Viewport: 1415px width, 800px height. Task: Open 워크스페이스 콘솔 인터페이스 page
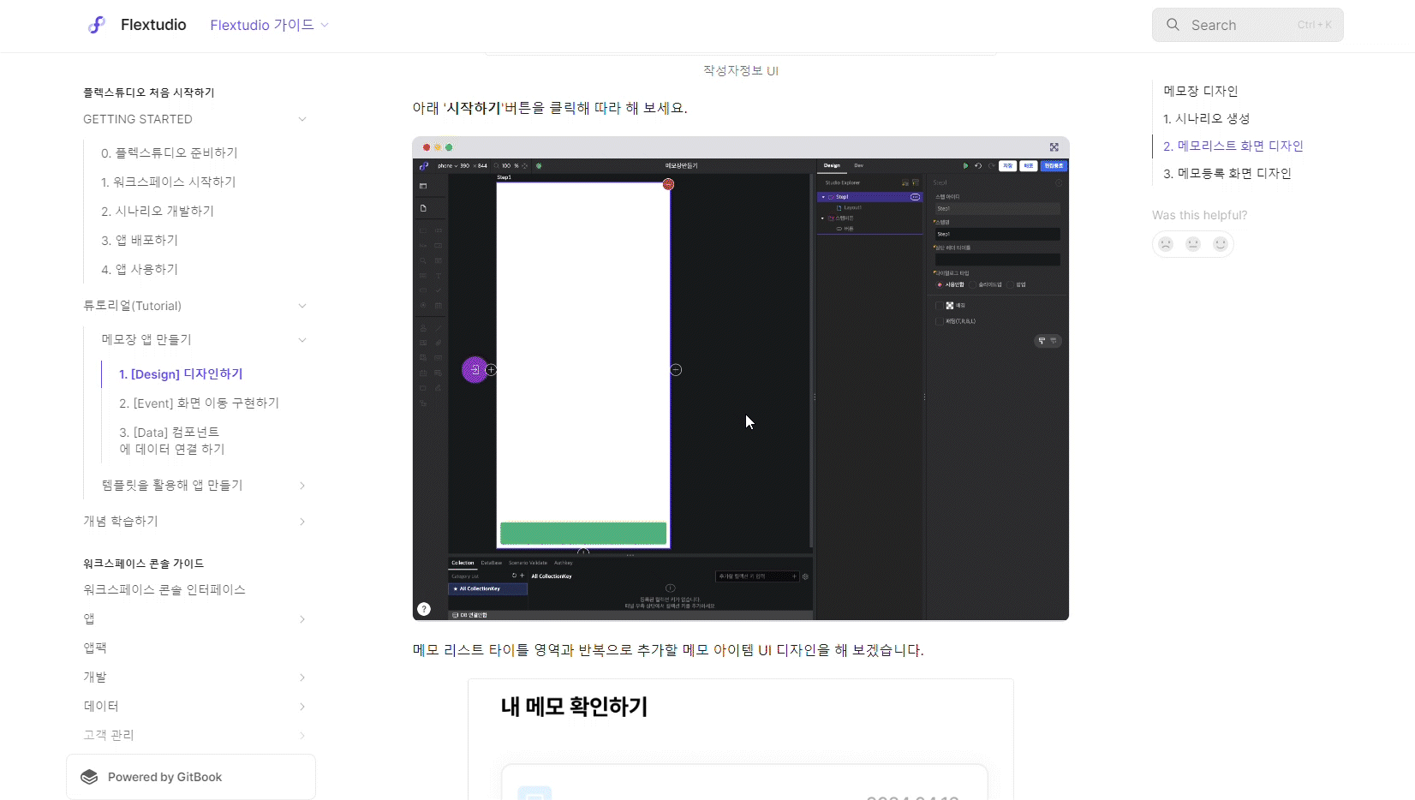(x=164, y=589)
